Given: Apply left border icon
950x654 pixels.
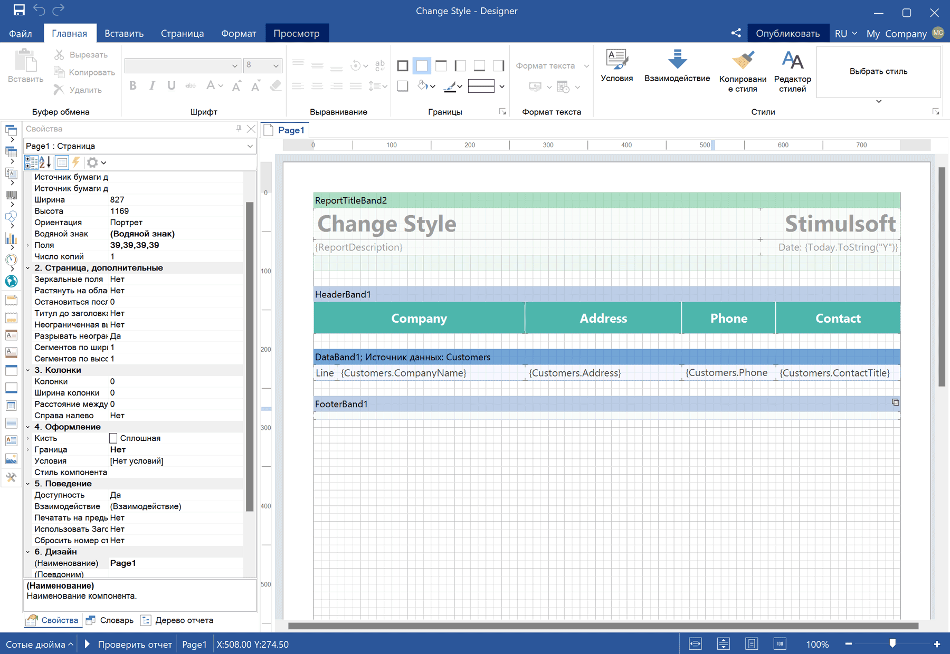Looking at the screenshot, I should (460, 66).
